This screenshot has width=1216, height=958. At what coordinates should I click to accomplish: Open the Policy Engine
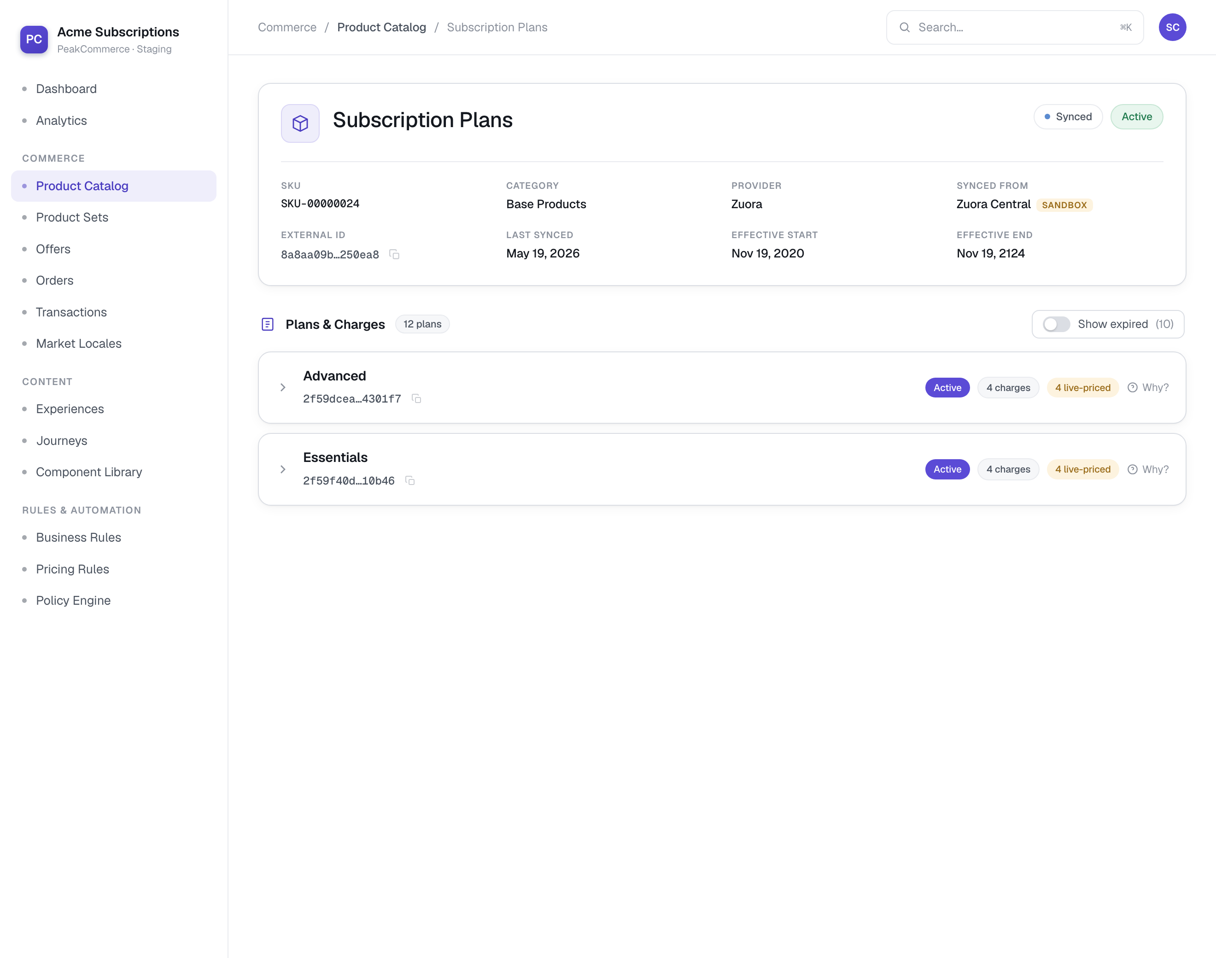coord(114,601)
